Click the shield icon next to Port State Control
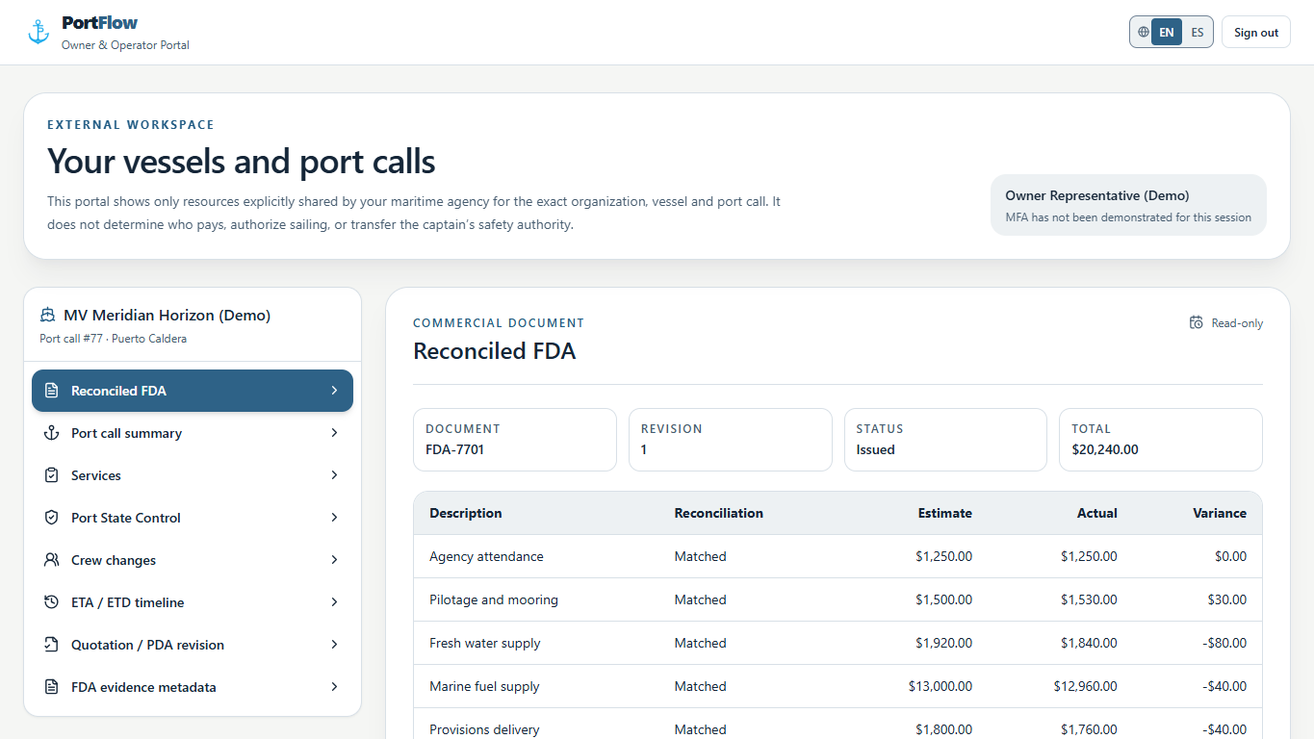 tap(52, 518)
